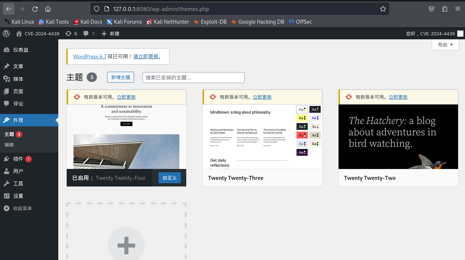Open 媒体 media menu

29,79
